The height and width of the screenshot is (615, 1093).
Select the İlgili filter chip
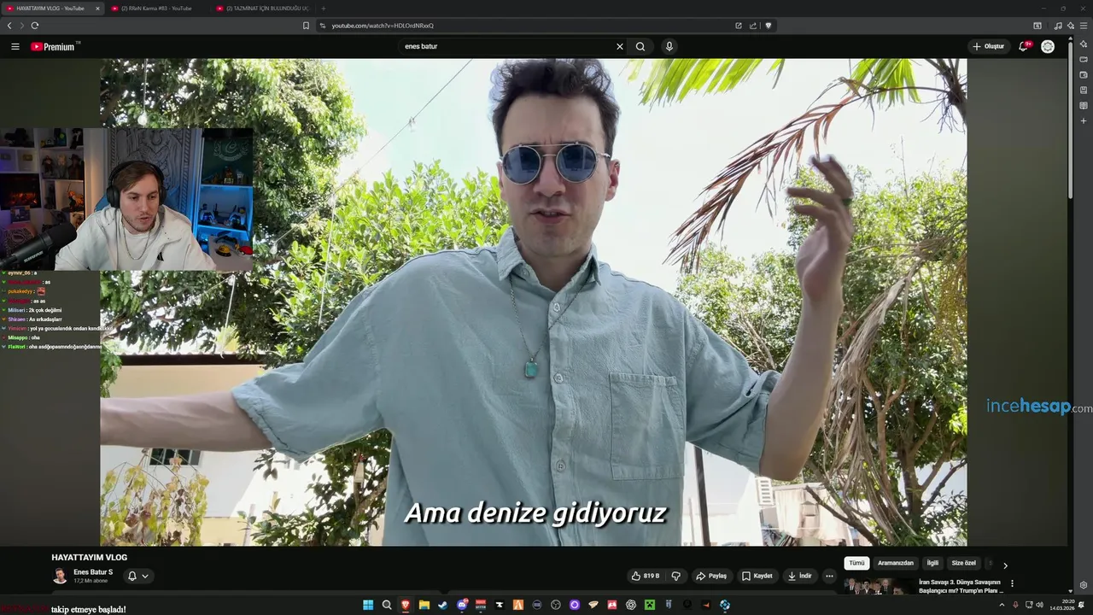tap(932, 563)
